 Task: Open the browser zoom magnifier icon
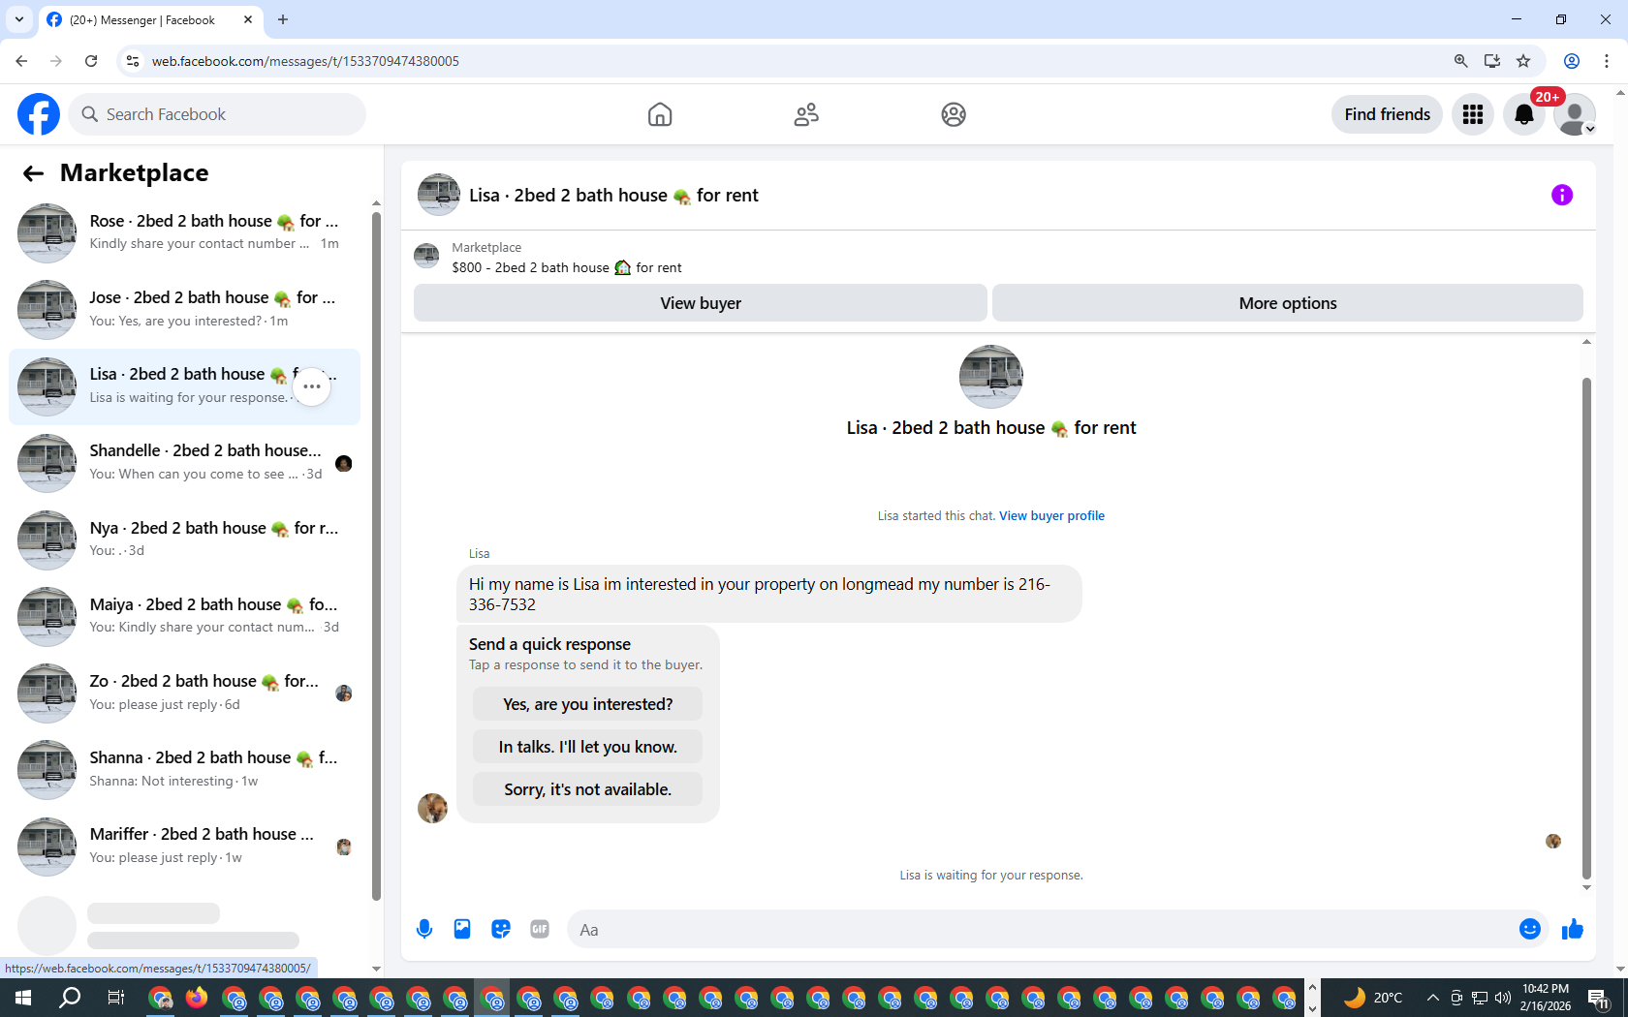(1461, 61)
